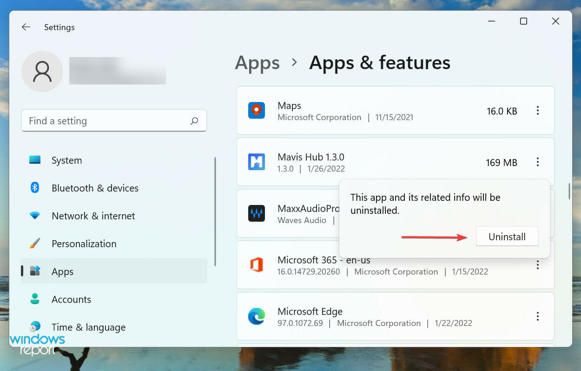Click the Apps sidebar icon

click(x=35, y=271)
